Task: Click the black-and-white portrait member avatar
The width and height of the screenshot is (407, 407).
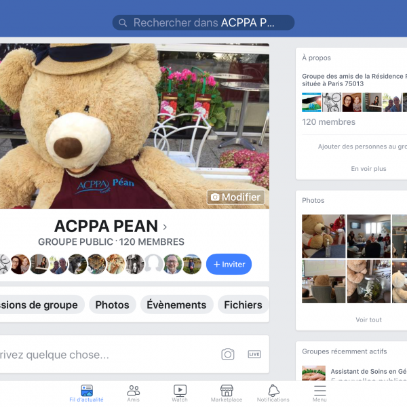Action: point(134,265)
